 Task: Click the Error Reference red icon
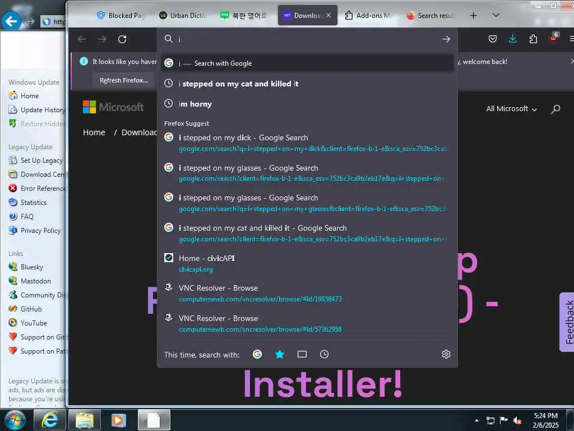point(13,188)
